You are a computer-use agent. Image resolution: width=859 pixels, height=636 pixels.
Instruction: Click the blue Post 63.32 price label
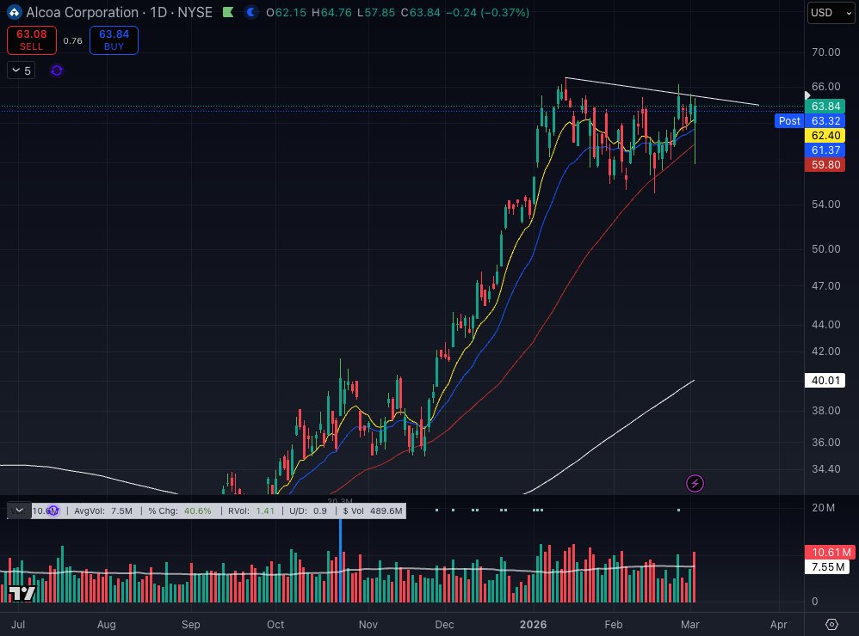click(x=810, y=121)
